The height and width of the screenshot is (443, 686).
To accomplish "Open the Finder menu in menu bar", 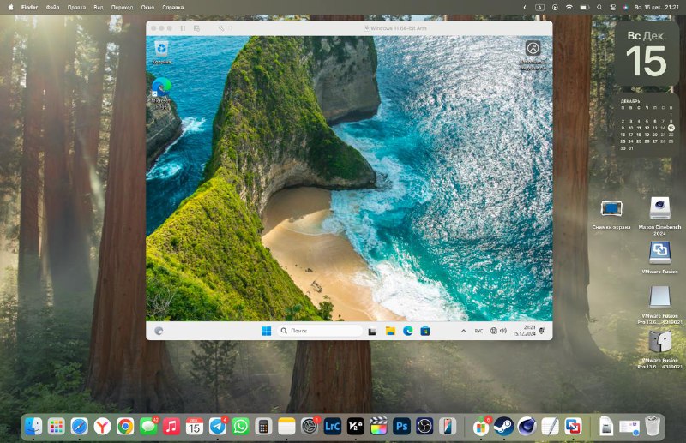I will (29, 7).
